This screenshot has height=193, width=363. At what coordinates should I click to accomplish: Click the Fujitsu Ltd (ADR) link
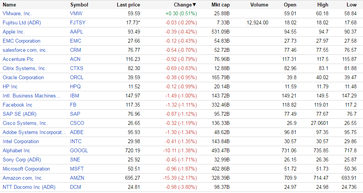[22, 22]
